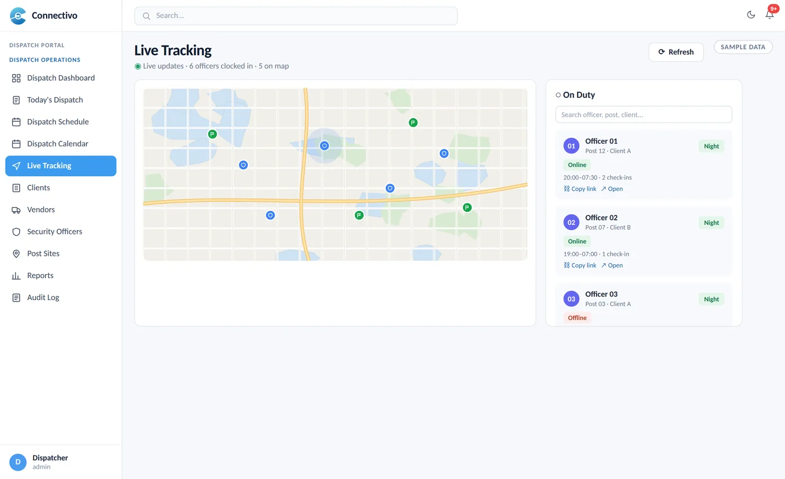Image resolution: width=785 pixels, height=479 pixels.
Task: Click the Post Sites pin icon
Action: tap(16, 254)
